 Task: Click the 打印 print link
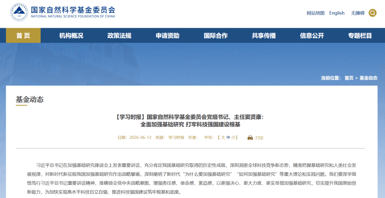point(259,138)
